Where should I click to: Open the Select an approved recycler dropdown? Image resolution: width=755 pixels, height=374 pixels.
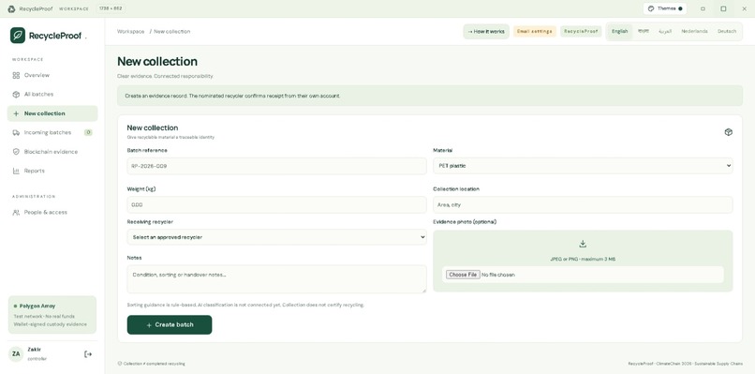pos(276,237)
